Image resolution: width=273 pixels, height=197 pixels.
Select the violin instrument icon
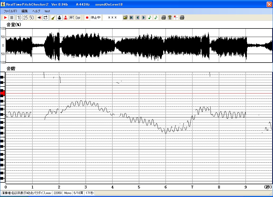53,18
